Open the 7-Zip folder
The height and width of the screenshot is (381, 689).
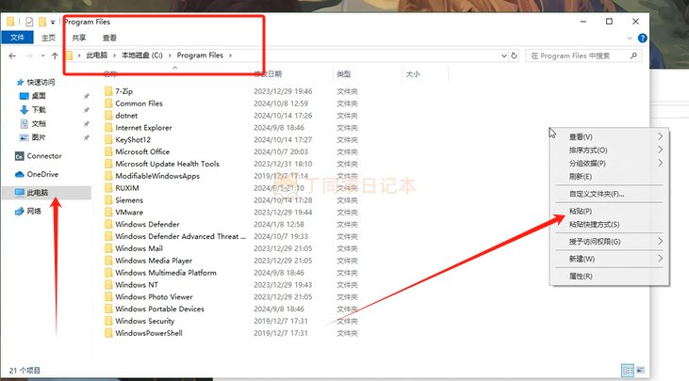(124, 91)
